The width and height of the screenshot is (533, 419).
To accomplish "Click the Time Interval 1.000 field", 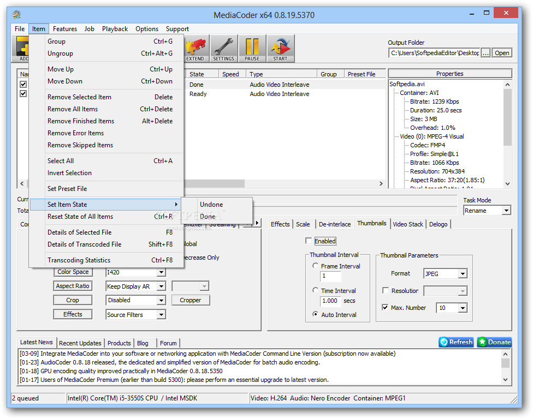I will pyautogui.click(x=330, y=301).
